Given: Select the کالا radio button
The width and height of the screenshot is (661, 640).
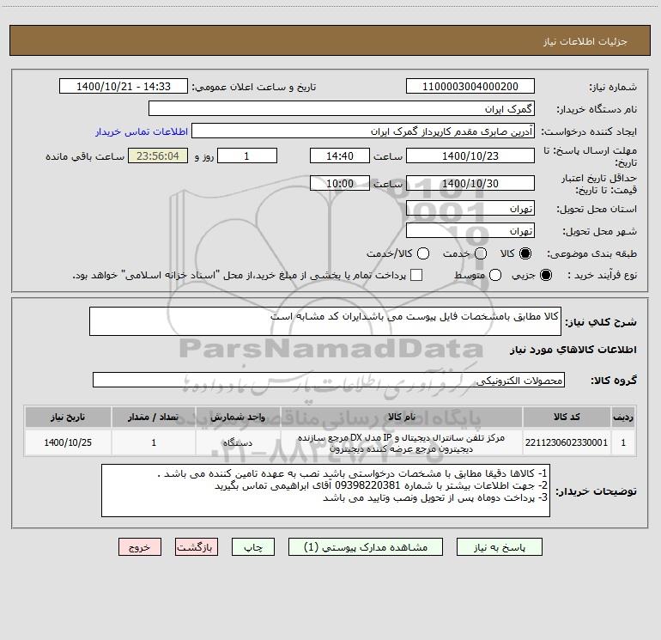Looking at the screenshot, I should (525, 253).
